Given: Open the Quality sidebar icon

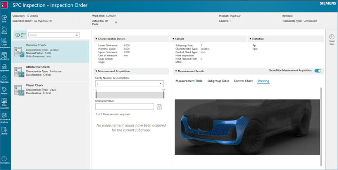Looking at the screenshot, I should tap(4, 130).
